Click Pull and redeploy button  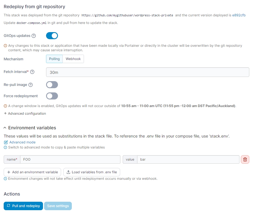click(23, 206)
